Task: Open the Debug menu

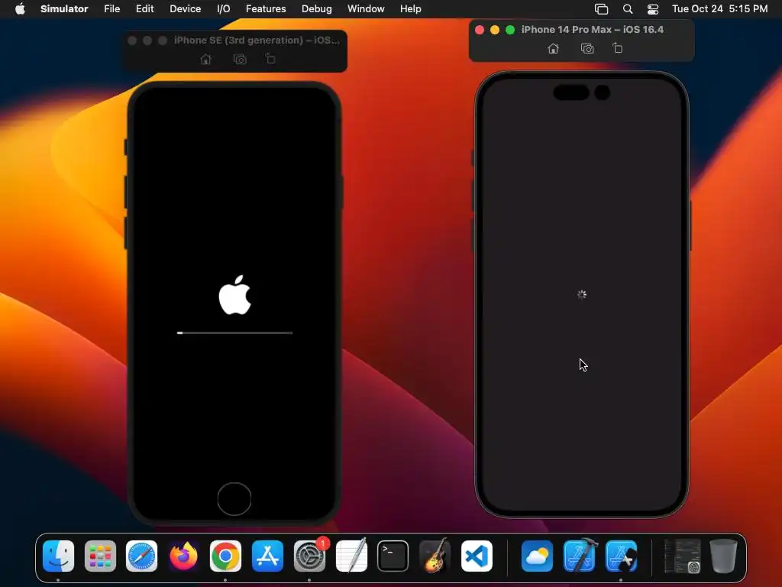Action: [x=317, y=8]
